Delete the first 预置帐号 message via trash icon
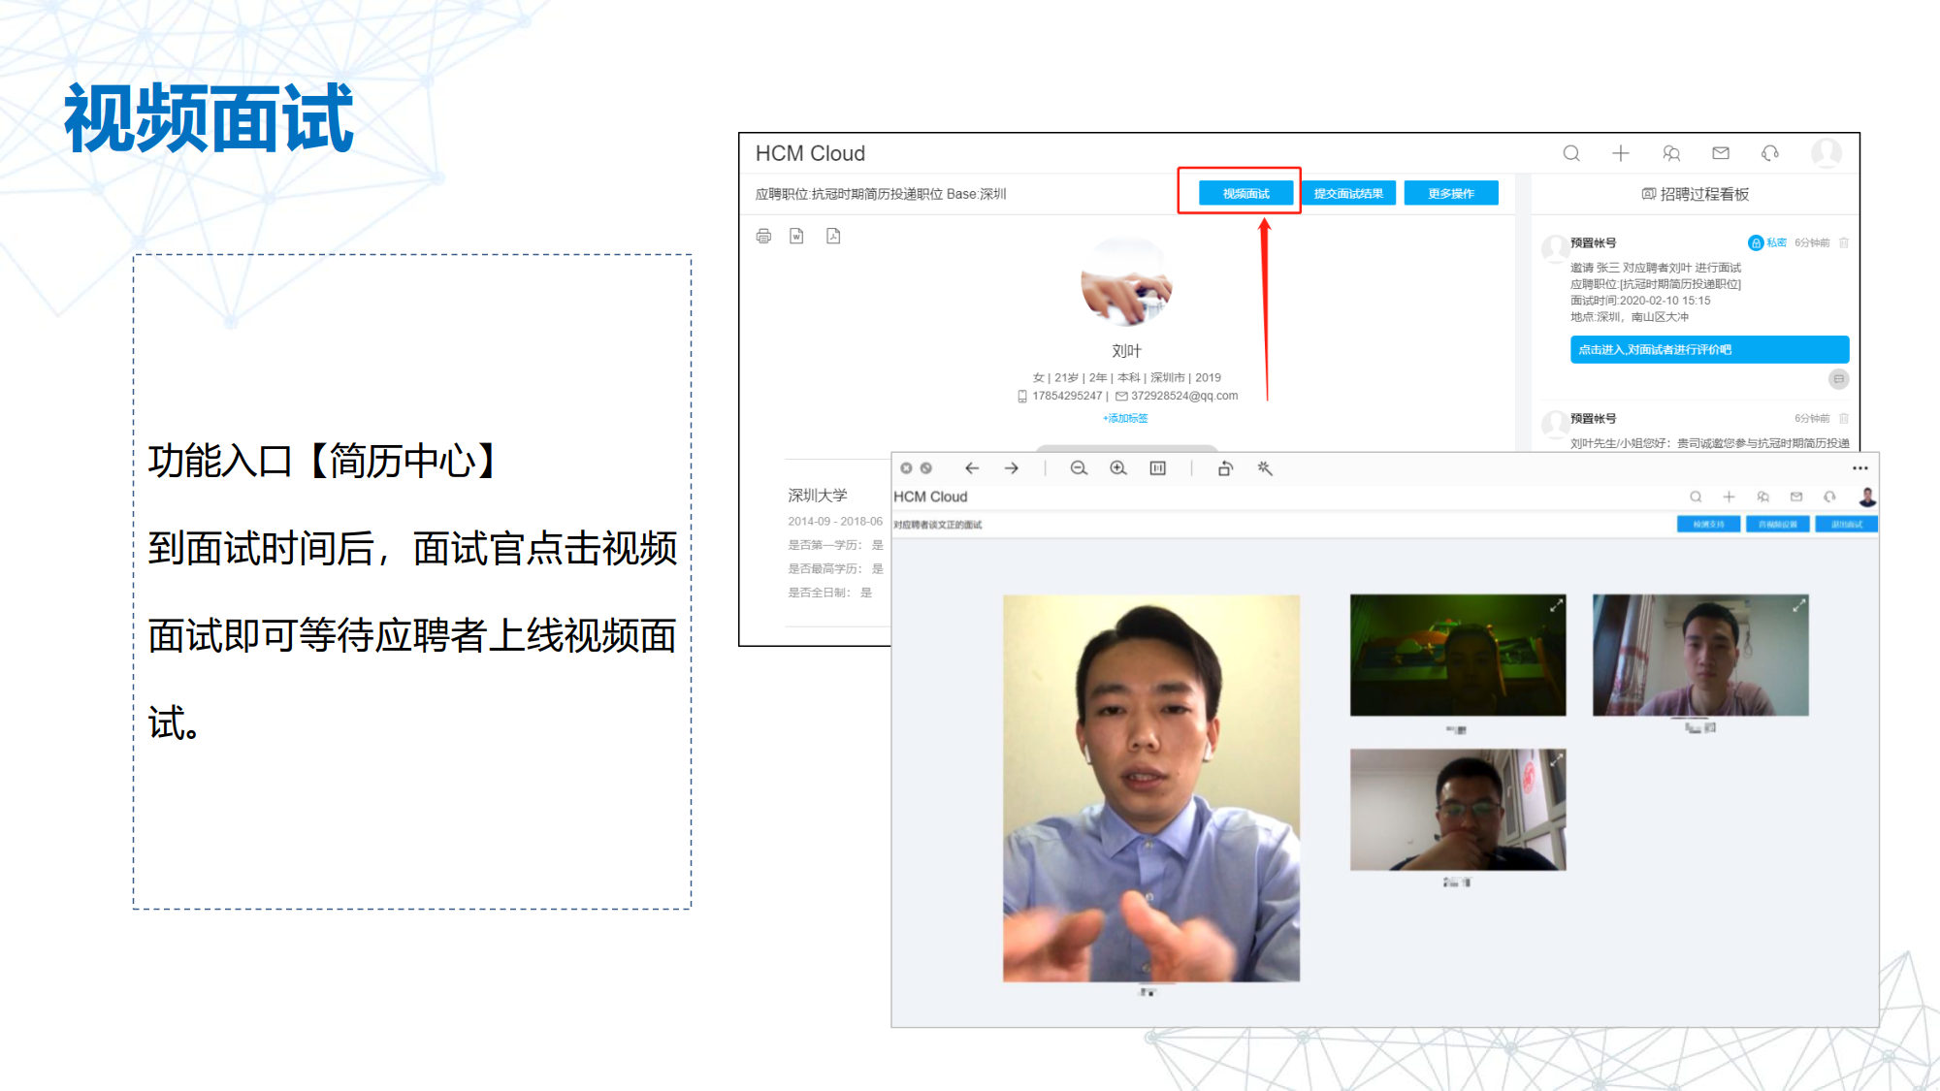 click(x=1844, y=242)
